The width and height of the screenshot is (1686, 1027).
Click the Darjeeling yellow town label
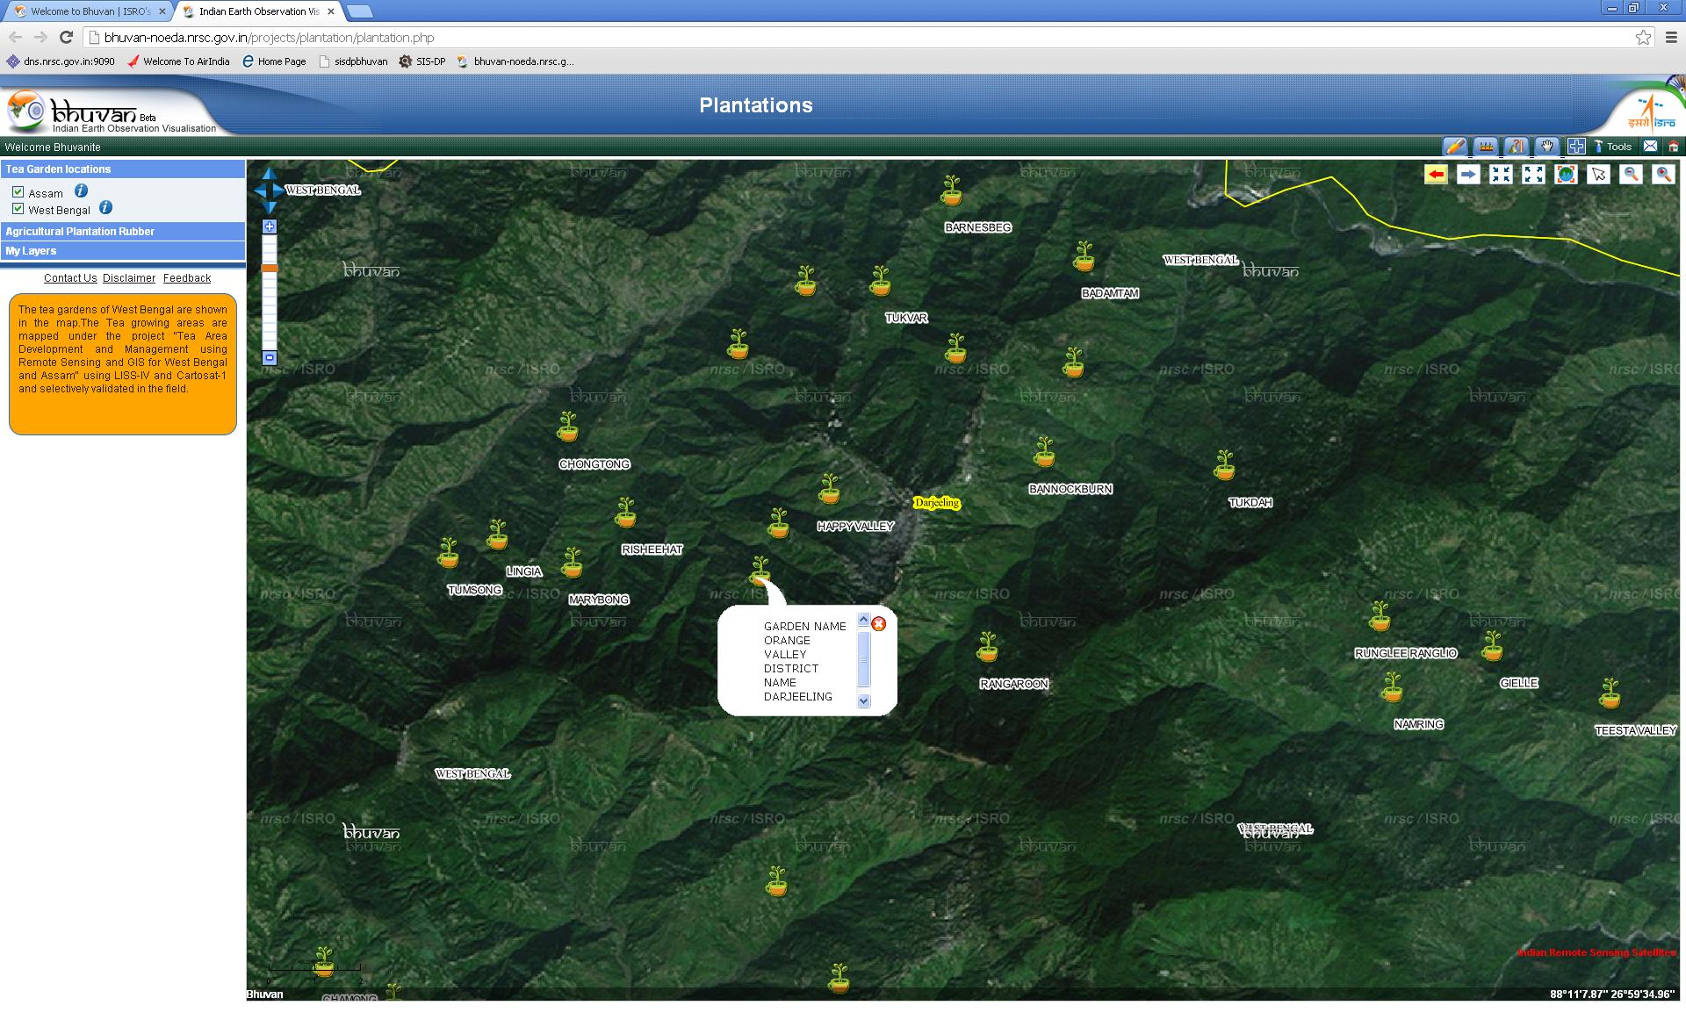coord(936,503)
